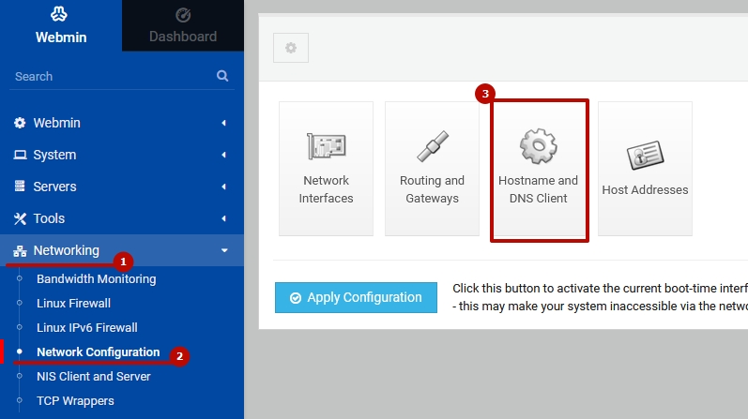Viewport: 748px width, 419px height.
Task: Select Network Configuration
Action: tap(99, 352)
